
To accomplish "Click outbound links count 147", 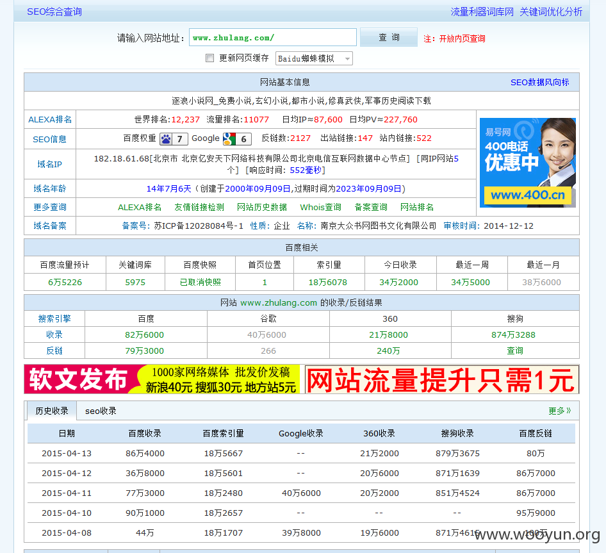I will tap(365, 138).
